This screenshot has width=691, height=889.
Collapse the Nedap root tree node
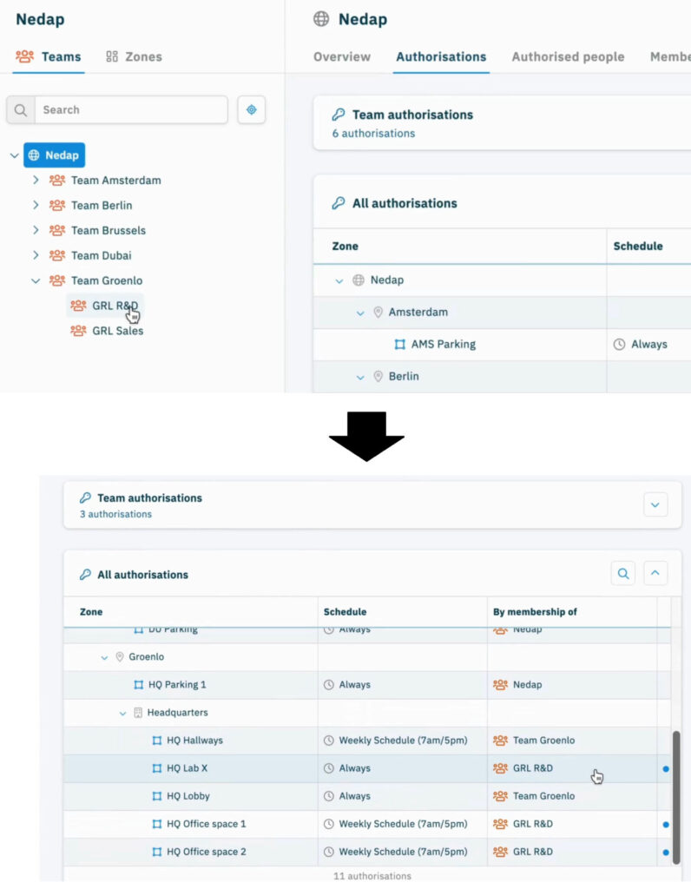tap(14, 155)
